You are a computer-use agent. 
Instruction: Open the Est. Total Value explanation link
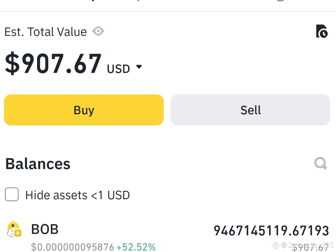pyautogui.click(x=45, y=32)
